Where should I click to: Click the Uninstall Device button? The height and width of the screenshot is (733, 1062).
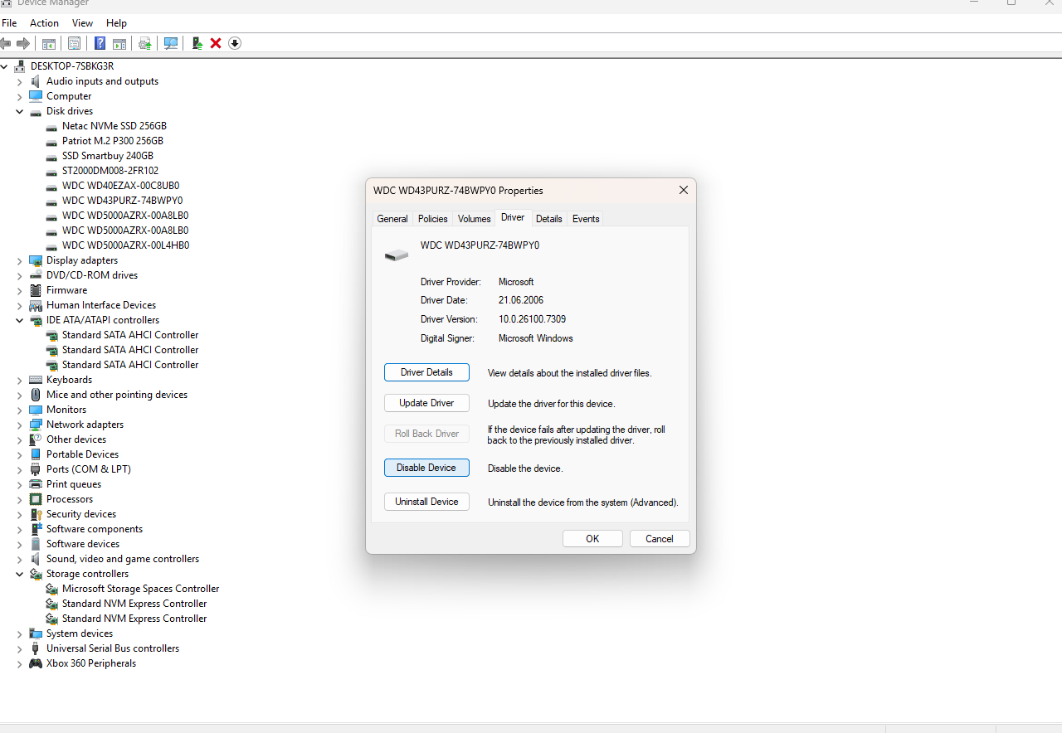(426, 502)
